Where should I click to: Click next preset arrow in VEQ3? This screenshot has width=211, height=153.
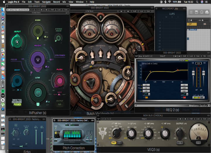185,119
